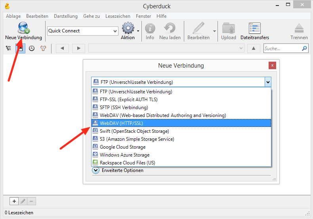313x219 pixels.
Task: Select FTP-SSL (Explicit AUTH TLS)
Action: point(181,99)
